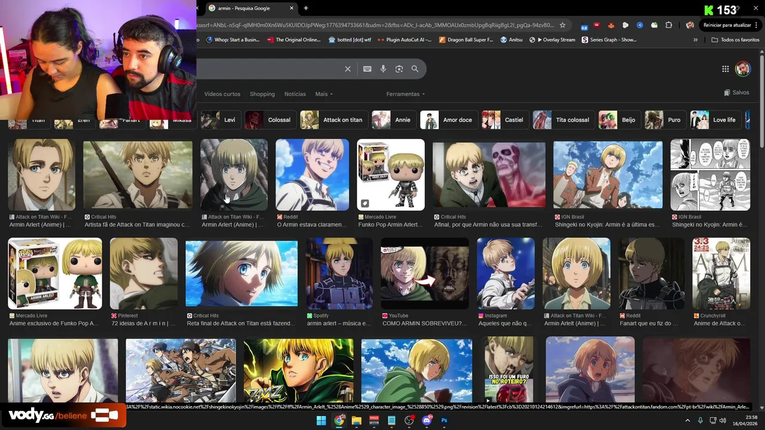This screenshot has height=430, width=765.
Task: Open File Explorer from the taskbar
Action: click(357, 420)
